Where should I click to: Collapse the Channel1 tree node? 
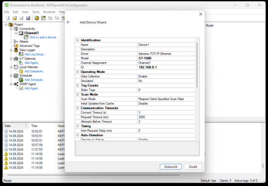pos(16,33)
